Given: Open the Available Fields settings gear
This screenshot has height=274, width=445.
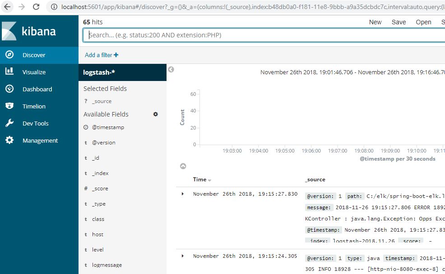Looking at the screenshot, I should (x=156, y=114).
